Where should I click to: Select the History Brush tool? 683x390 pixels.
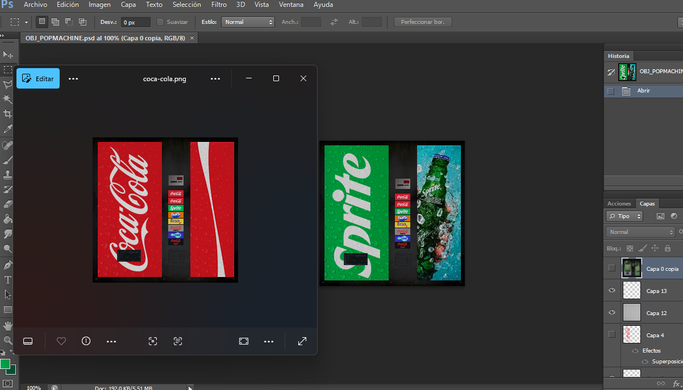coord(7,190)
